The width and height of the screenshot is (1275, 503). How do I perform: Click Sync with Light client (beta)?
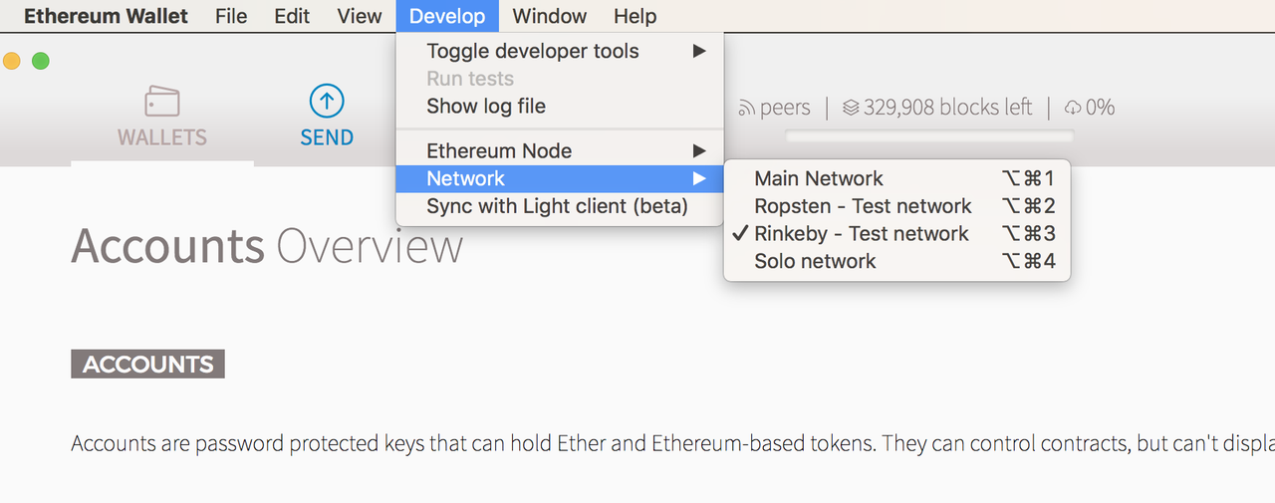point(557,207)
